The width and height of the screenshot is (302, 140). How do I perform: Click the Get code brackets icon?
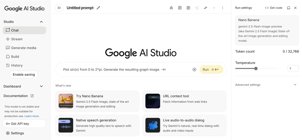click(267, 8)
